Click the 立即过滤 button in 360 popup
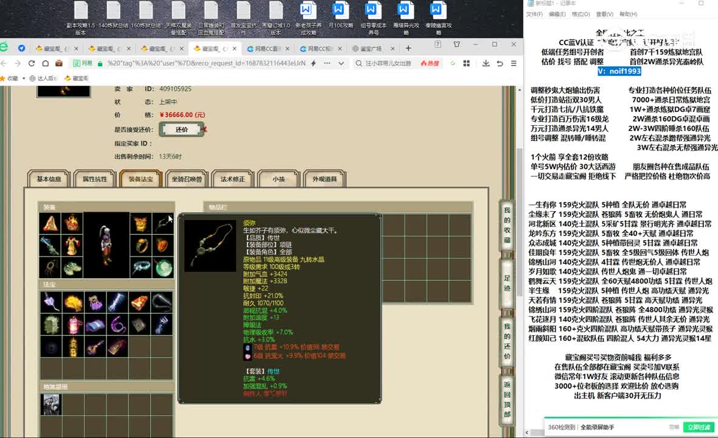Viewport: 718px width, 438px height. point(699,427)
